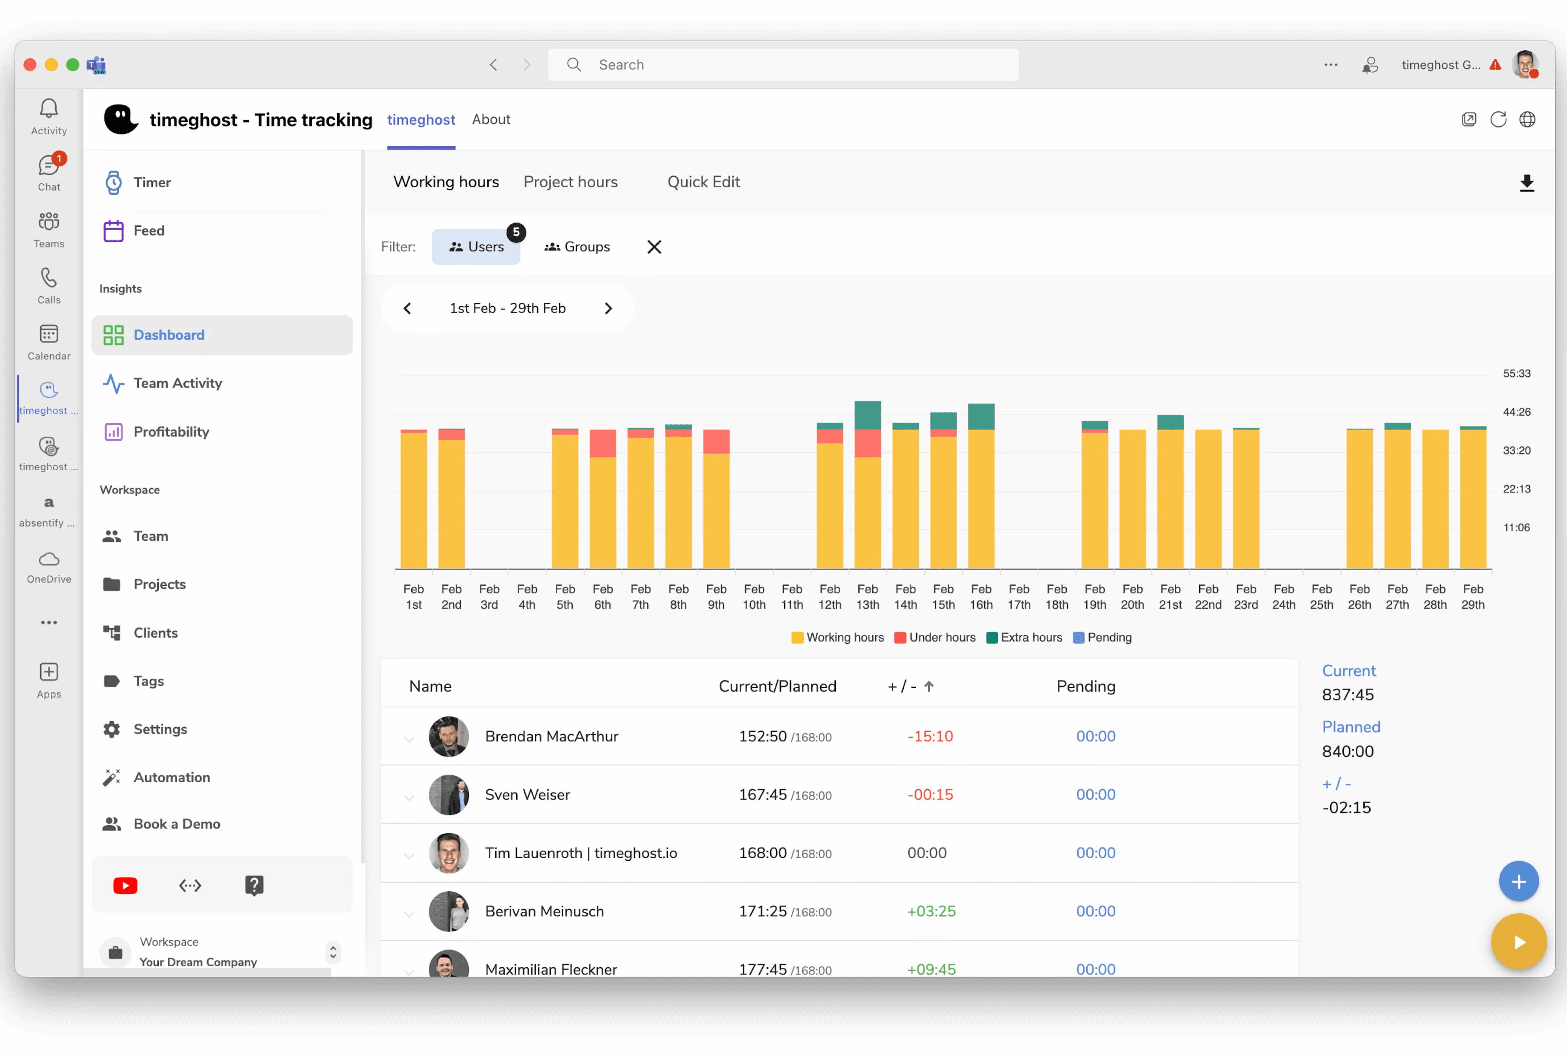Toggle Extra hours legend series
The height and width of the screenshot is (1056, 1567).
point(1024,637)
